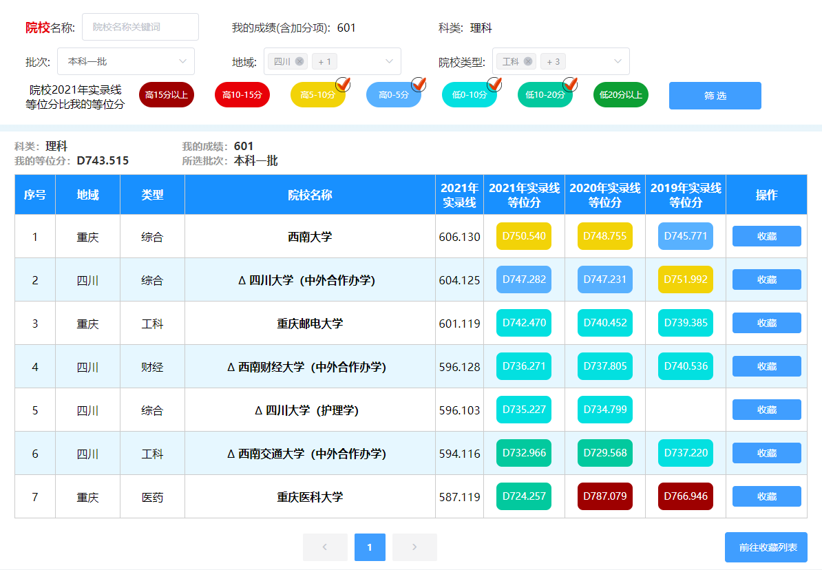Uncheck the 高5-10分 filter pill
The height and width of the screenshot is (570, 822).
317,95
